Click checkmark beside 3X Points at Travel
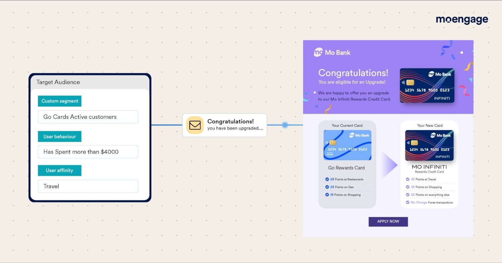This screenshot has height=263, width=502. [x=408, y=179]
